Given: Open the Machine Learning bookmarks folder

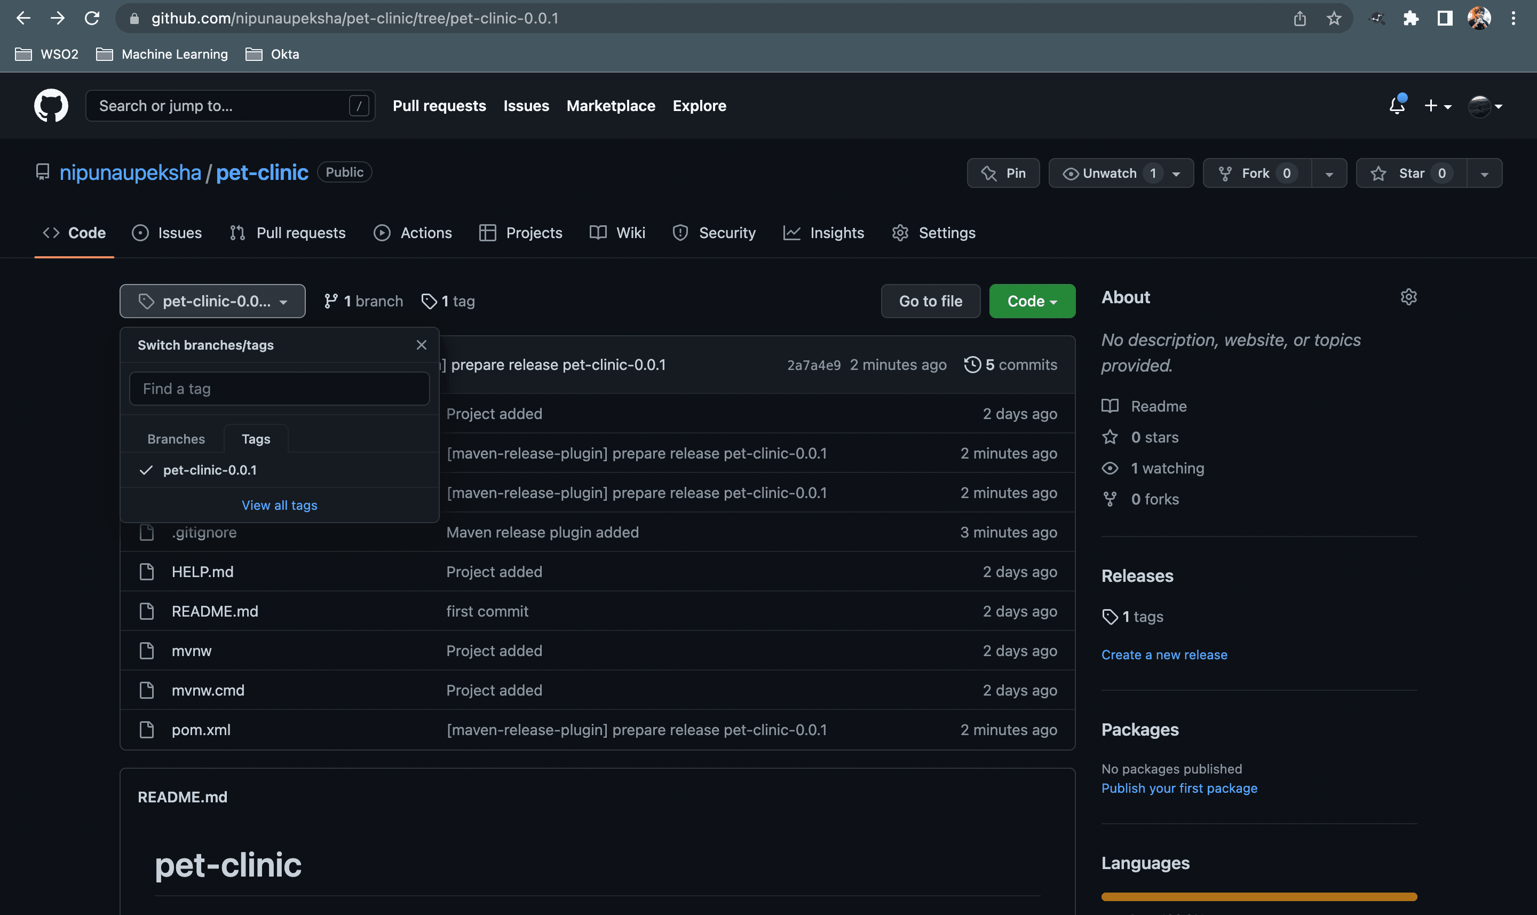Looking at the screenshot, I should [163, 53].
